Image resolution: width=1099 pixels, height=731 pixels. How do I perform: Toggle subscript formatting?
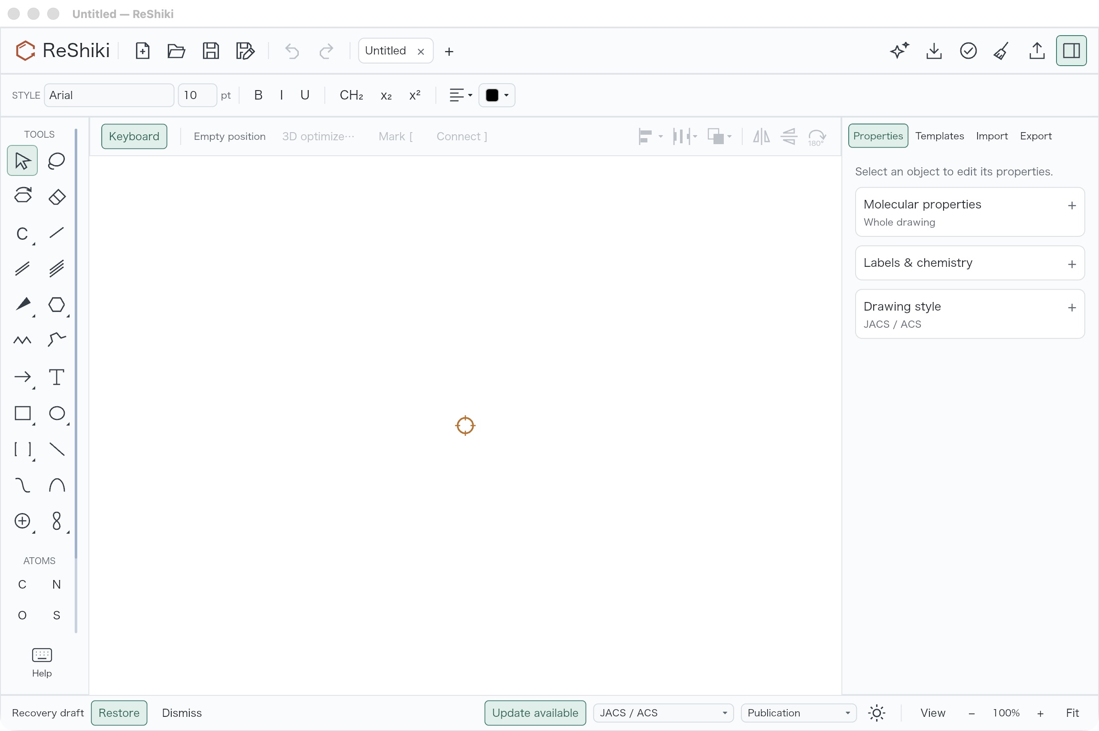coord(386,95)
